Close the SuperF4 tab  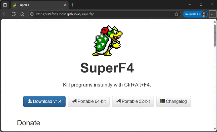[64, 5]
